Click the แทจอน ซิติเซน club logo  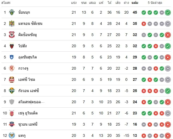click(12, 23)
